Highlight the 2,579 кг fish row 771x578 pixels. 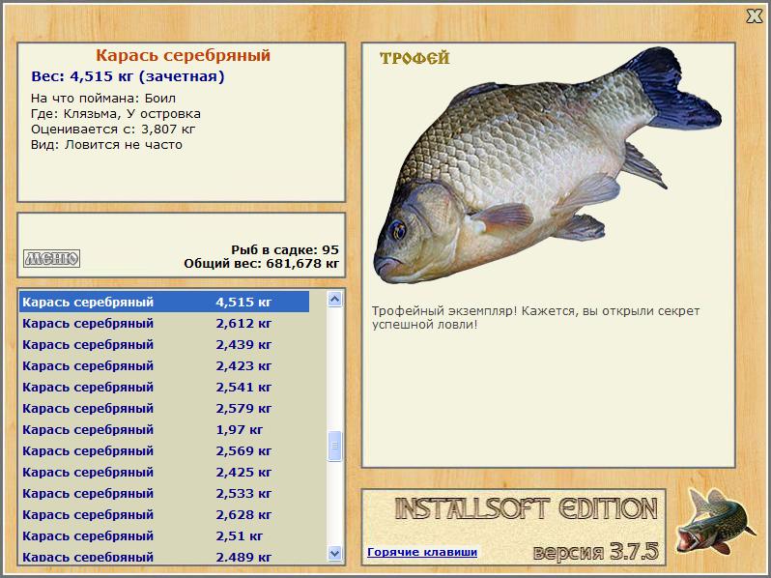(x=164, y=408)
